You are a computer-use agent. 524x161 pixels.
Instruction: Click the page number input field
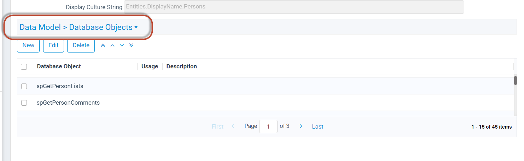click(x=268, y=126)
